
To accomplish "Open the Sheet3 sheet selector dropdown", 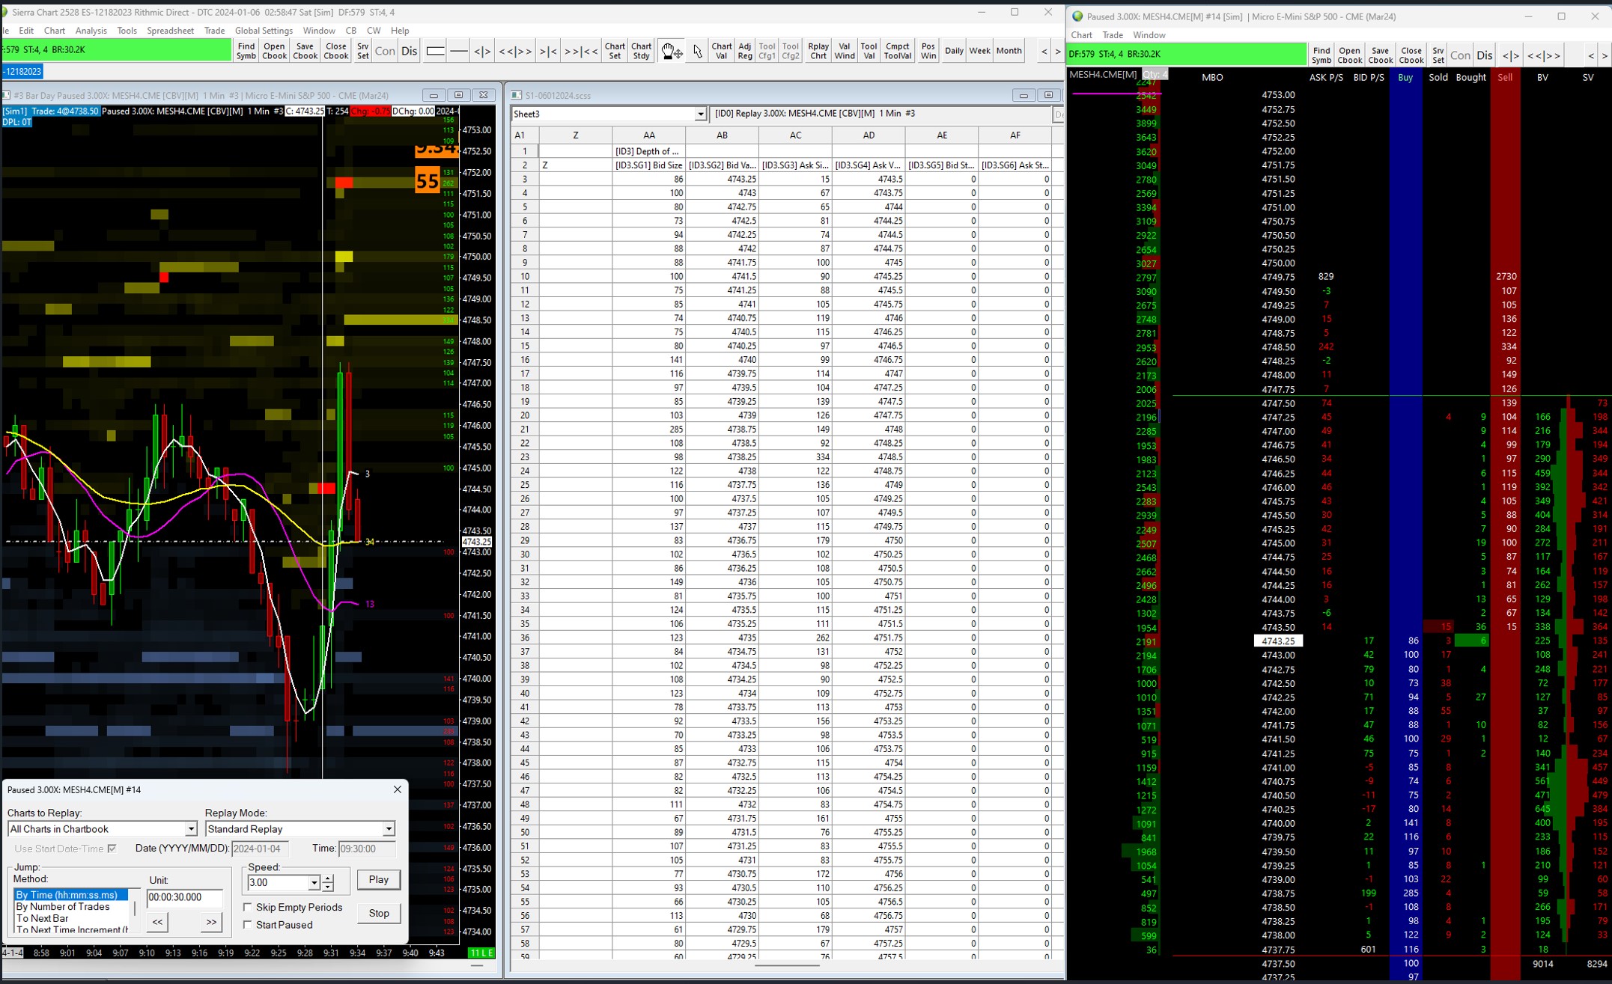I will [700, 114].
